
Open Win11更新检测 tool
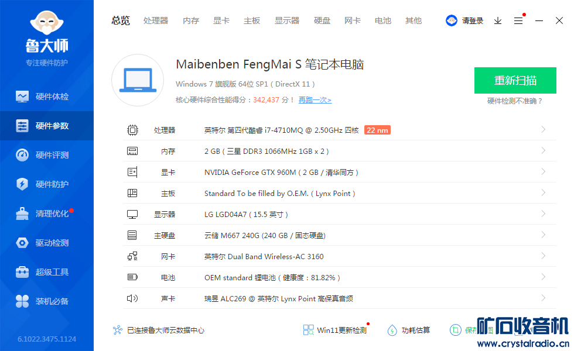(336, 330)
